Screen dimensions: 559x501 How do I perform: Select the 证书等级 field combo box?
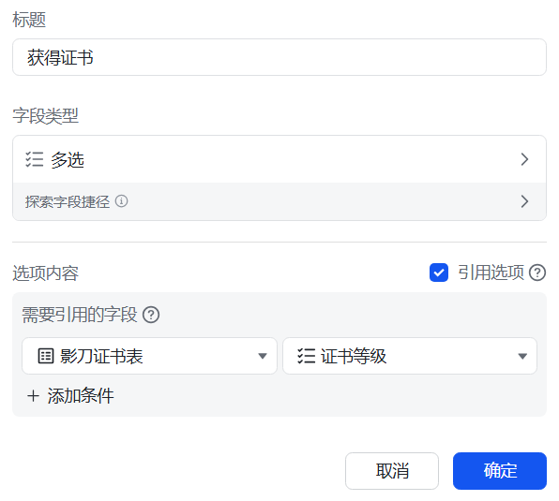coord(410,356)
